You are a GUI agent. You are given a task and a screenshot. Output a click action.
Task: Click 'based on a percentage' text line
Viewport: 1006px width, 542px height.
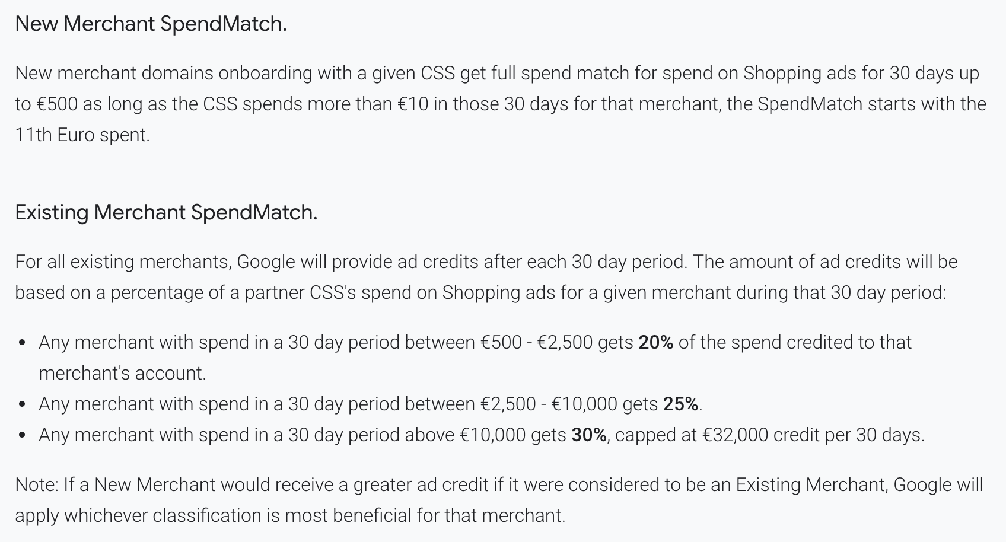point(480,292)
